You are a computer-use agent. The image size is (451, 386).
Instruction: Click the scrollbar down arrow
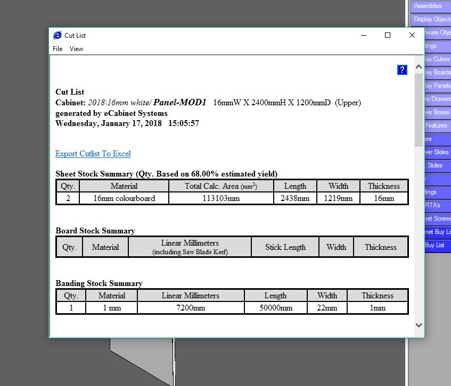[419, 325]
